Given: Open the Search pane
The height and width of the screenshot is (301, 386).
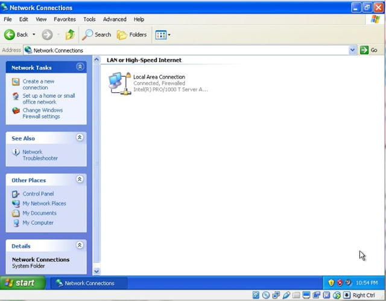Looking at the screenshot, I should 96,35.
